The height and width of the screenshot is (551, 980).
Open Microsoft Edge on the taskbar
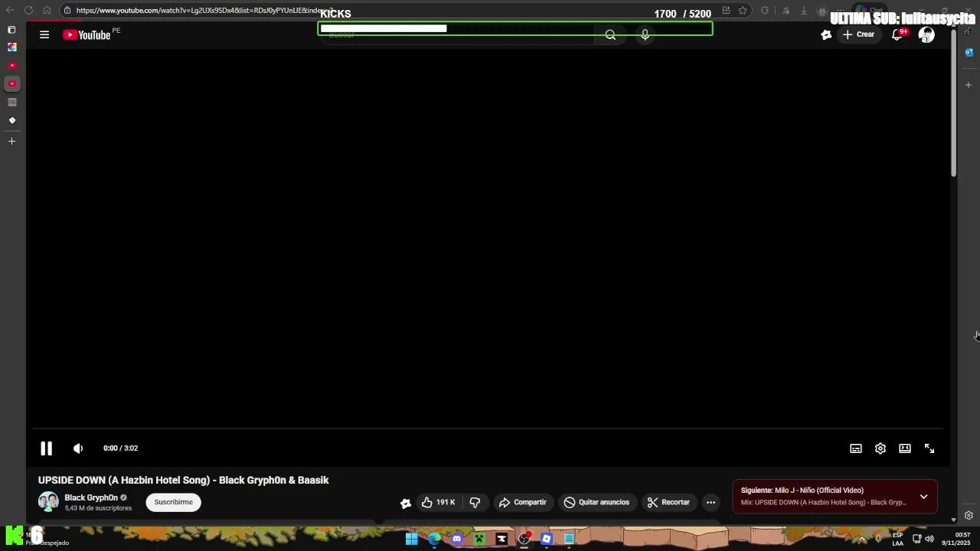[x=434, y=539]
